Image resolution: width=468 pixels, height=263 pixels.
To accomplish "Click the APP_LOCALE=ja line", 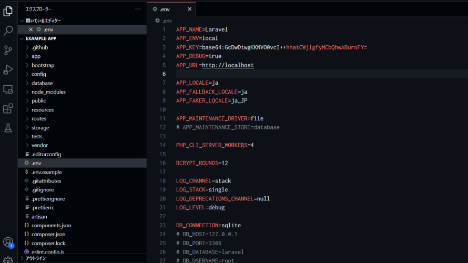I will click(197, 83).
